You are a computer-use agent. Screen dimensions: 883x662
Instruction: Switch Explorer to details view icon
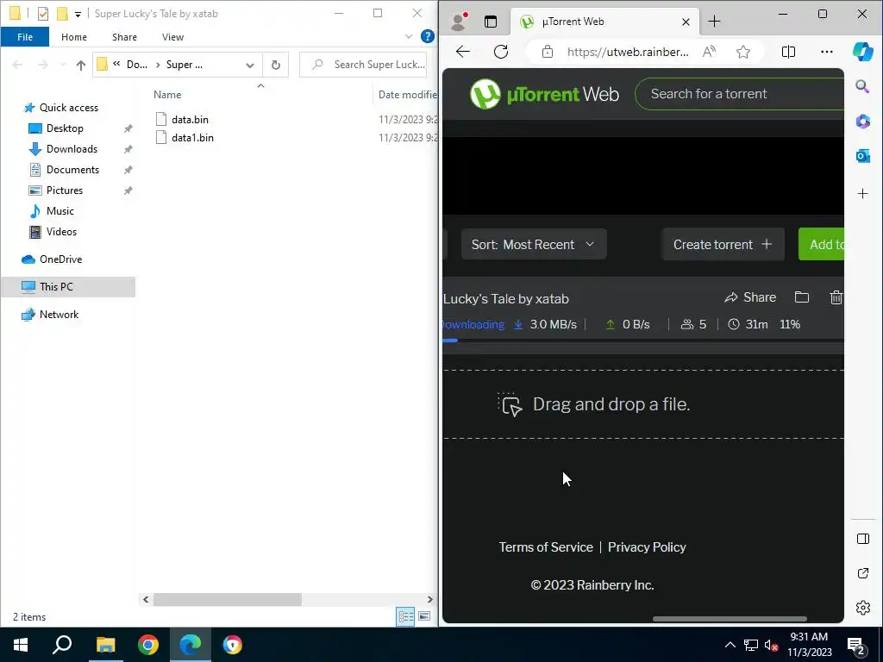[x=405, y=616]
